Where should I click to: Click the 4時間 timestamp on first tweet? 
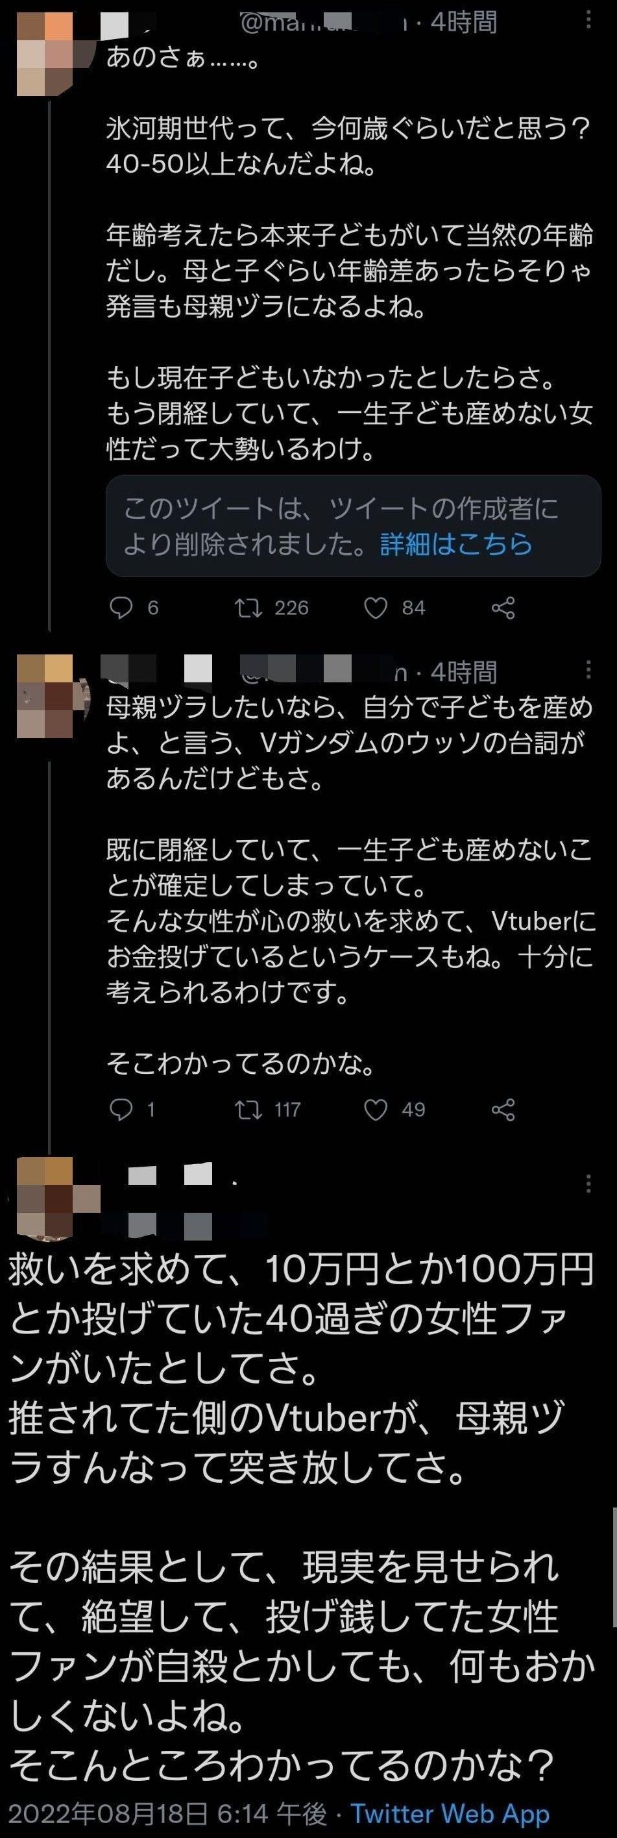pos(464,22)
